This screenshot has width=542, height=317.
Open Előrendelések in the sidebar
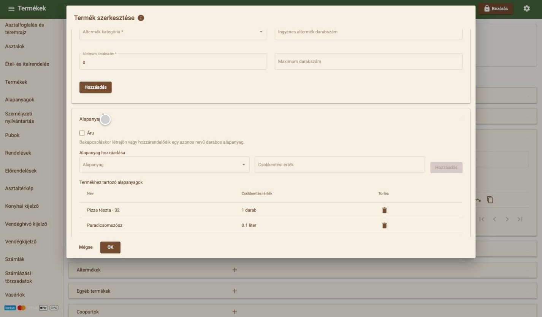click(21, 171)
